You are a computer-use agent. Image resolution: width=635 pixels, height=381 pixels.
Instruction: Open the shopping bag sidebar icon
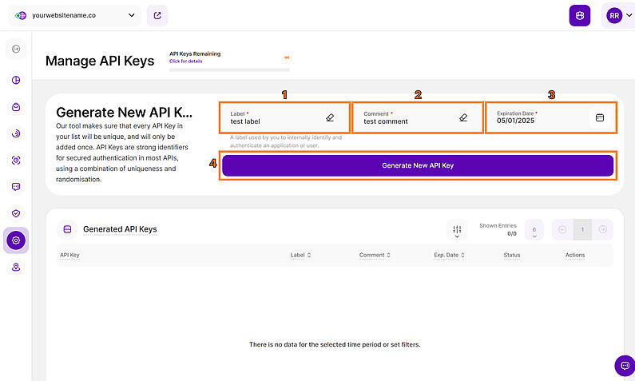point(16,107)
